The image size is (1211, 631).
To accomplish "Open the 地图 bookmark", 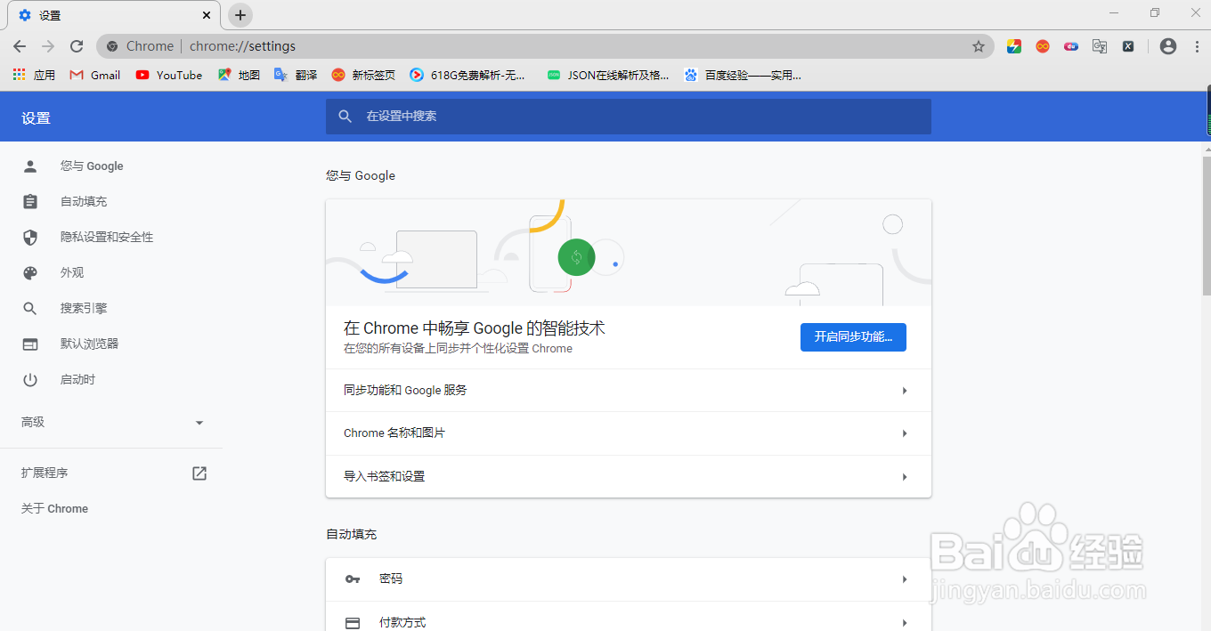I will [238, 75].
